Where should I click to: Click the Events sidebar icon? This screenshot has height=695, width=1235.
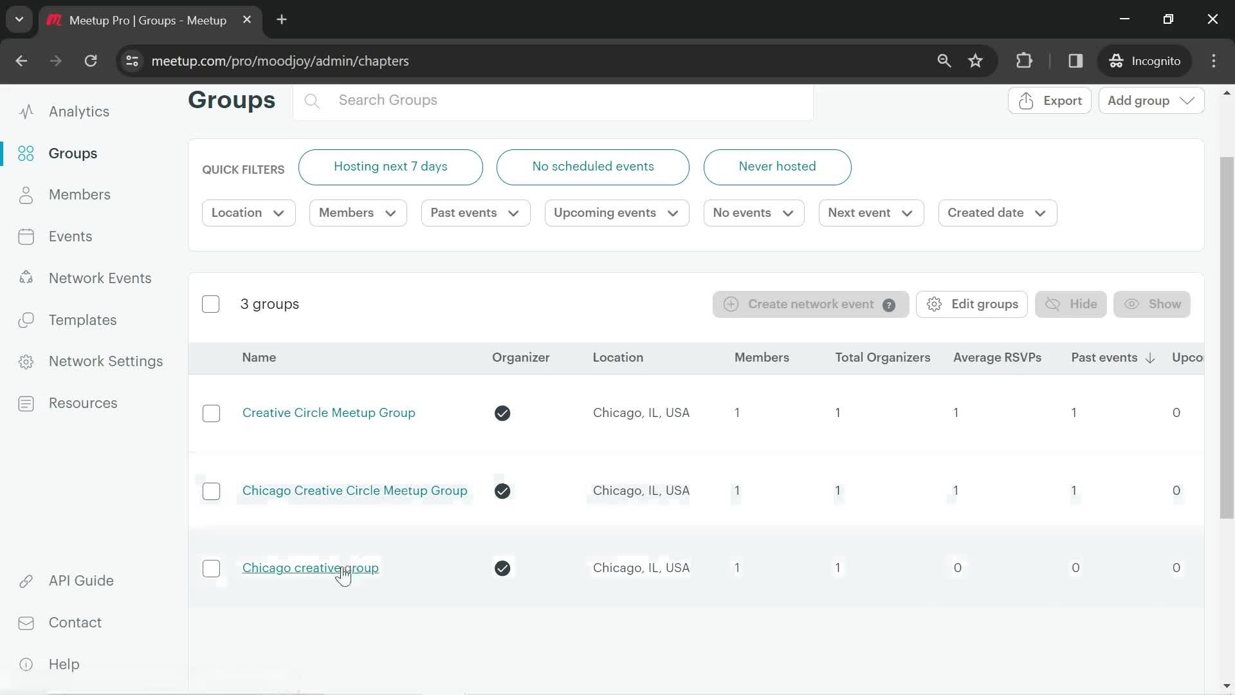point(26,237)
